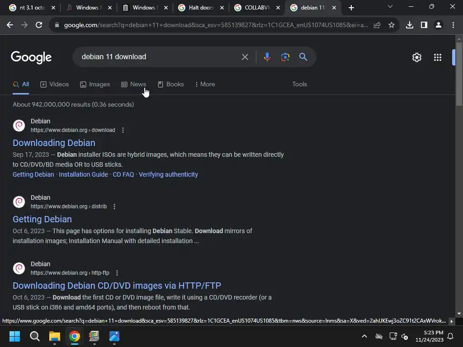The image size is (463, 347).
Task: Open options for debian.org distrib result
Action: tap(114, 206)
